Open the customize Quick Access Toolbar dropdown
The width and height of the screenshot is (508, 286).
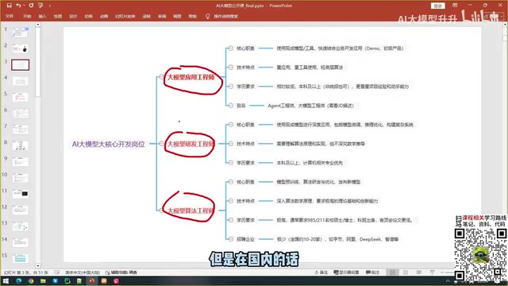49,6
